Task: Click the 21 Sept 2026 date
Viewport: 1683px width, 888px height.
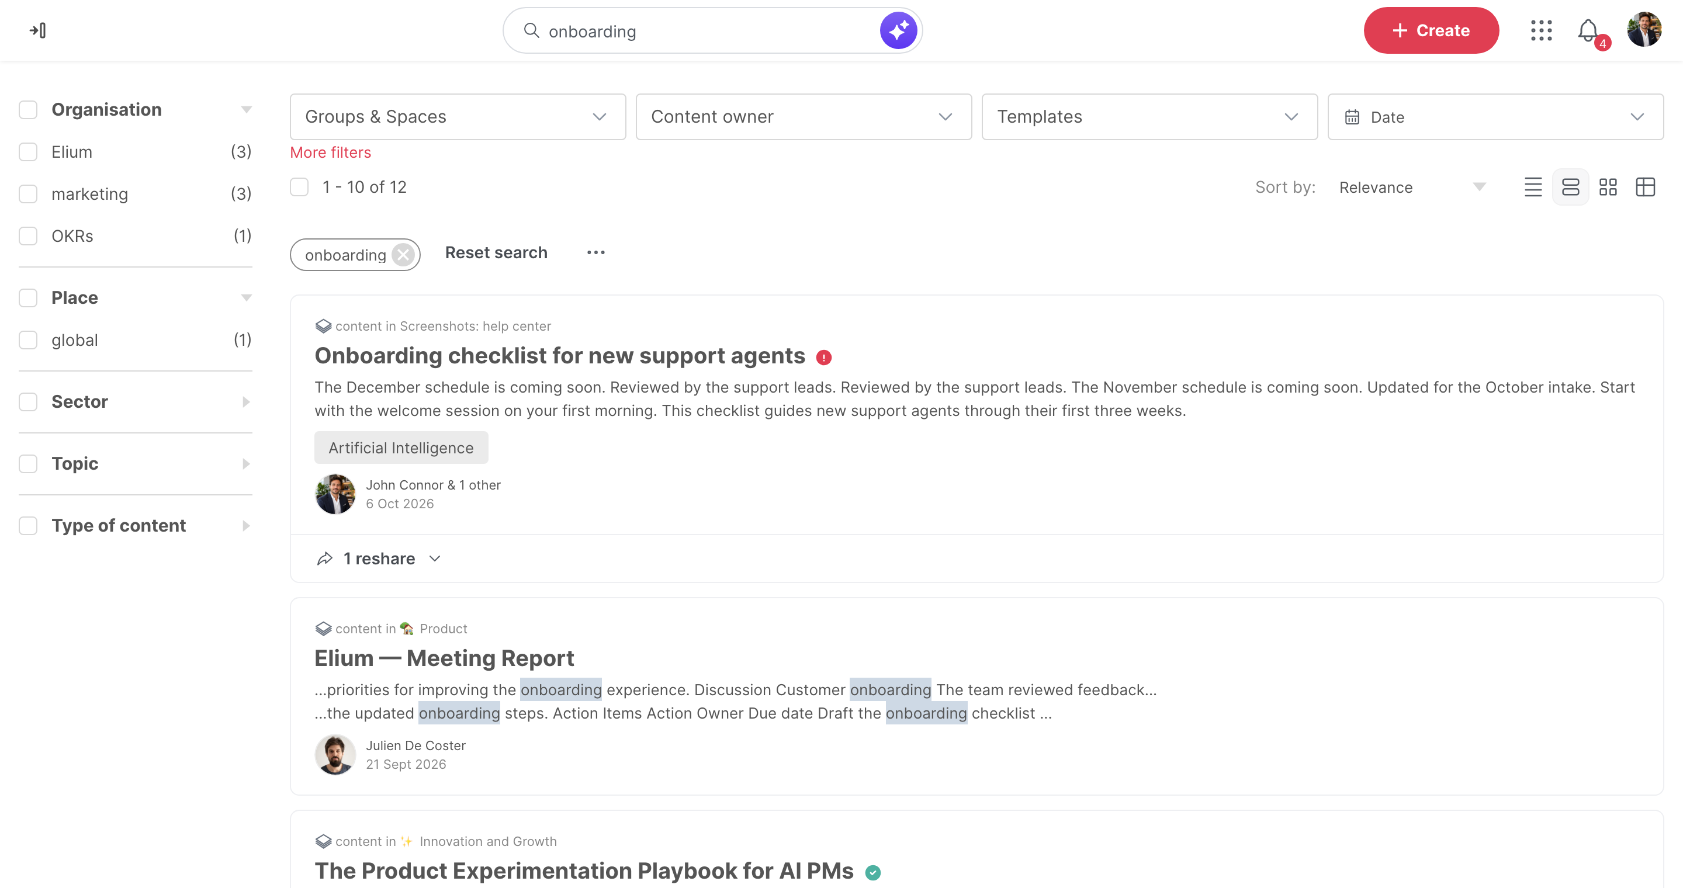Action: pos(405,765)
